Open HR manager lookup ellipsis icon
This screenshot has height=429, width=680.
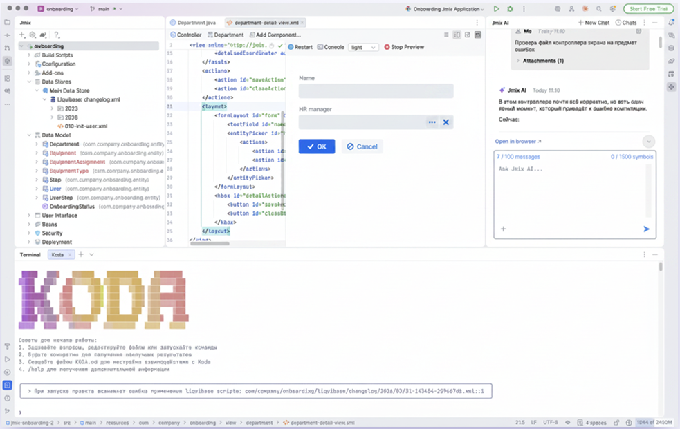432,122
